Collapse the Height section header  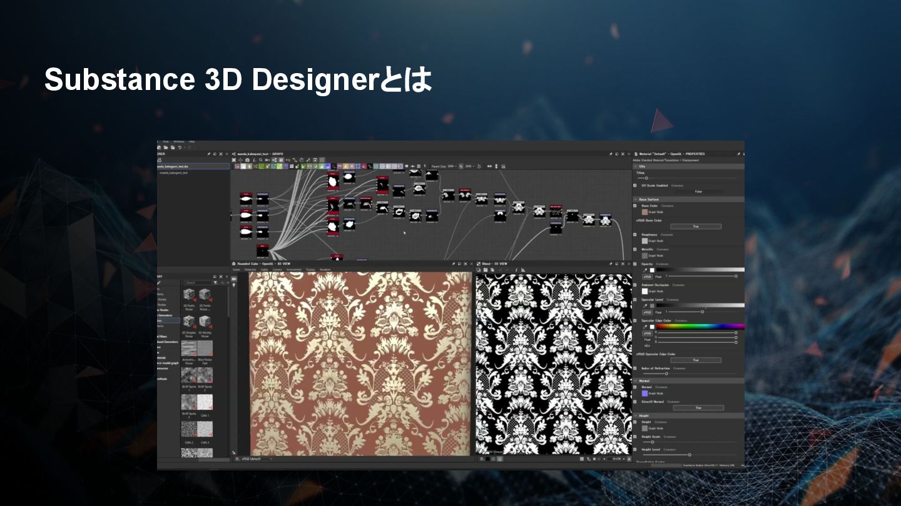coord(688,415)
